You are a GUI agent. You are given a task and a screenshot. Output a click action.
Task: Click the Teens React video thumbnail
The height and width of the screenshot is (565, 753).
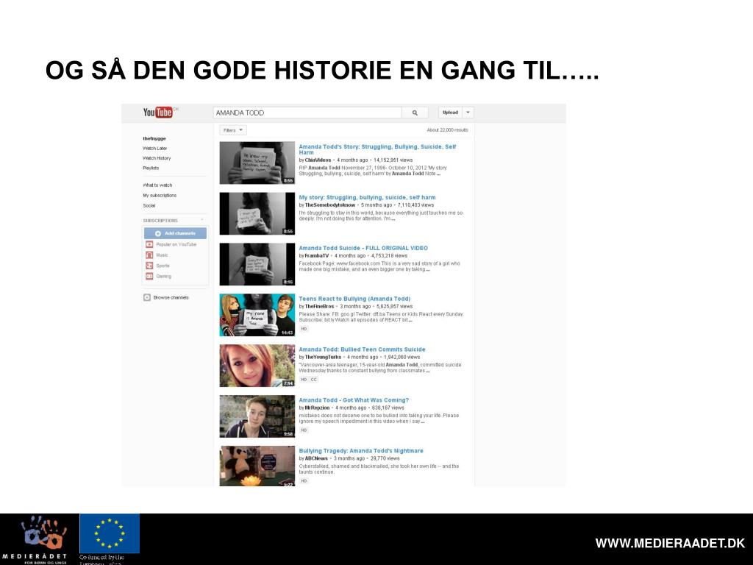257,315
